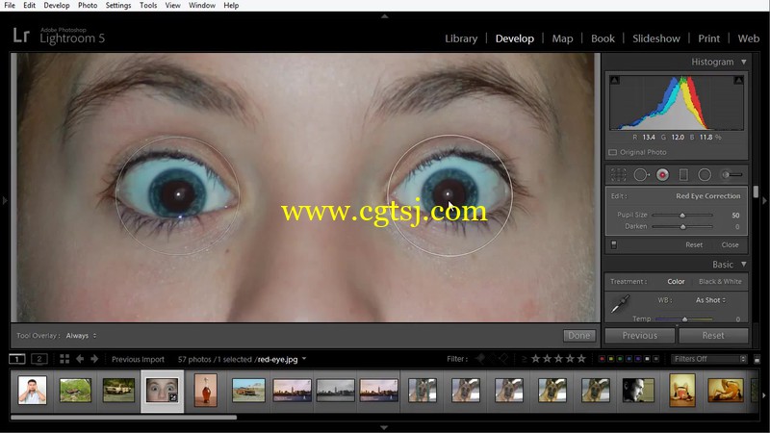Click the rating greater-than-or-equal symbol
The height and width of the screenshot is (433, 770).
(524, 359)
